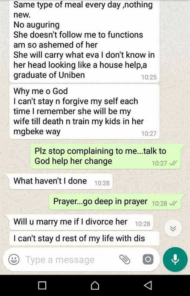The height and width of the screenshot is (296, 190).
Task: Open recent apps with the square button
Action: pos(42,285)
